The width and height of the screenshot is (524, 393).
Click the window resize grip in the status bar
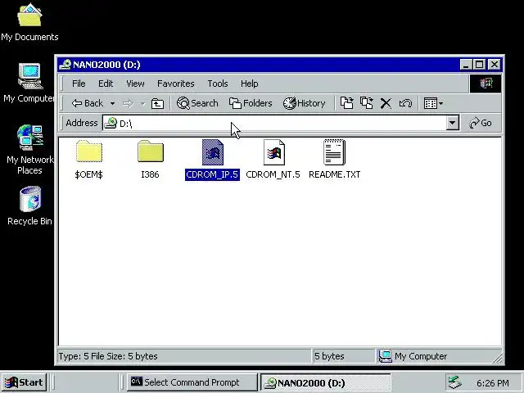(497, 359)
